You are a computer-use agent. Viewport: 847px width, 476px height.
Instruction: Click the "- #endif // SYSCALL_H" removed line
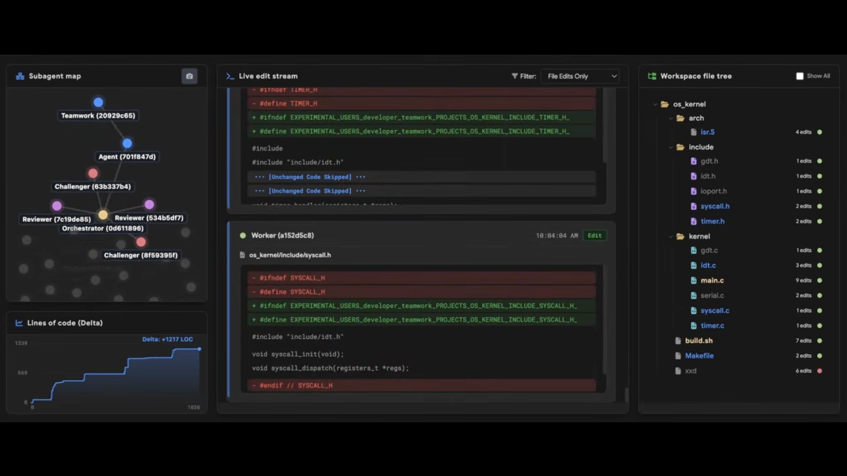(421, 385)
